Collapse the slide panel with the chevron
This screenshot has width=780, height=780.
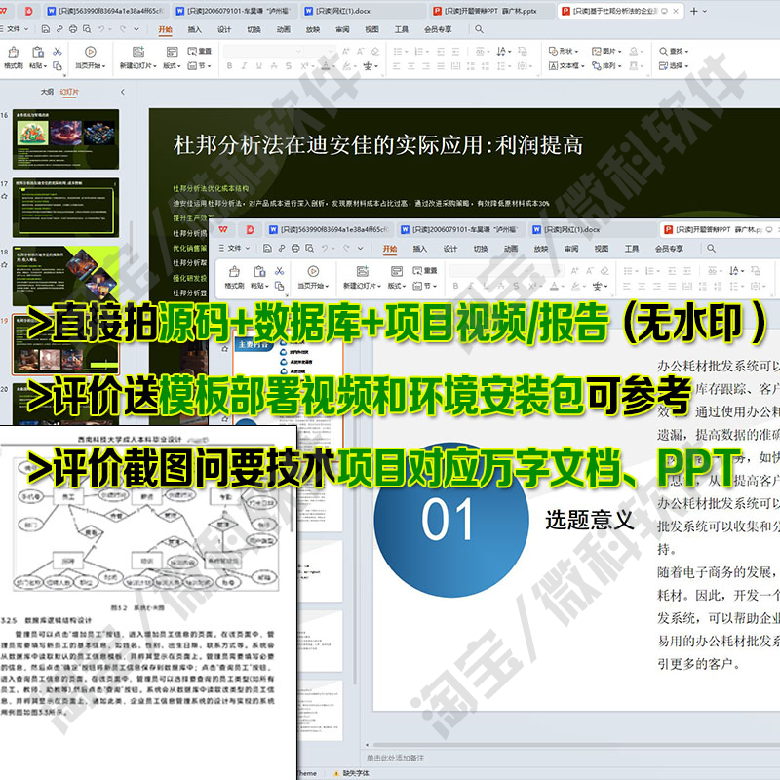(x=123, y=92)
